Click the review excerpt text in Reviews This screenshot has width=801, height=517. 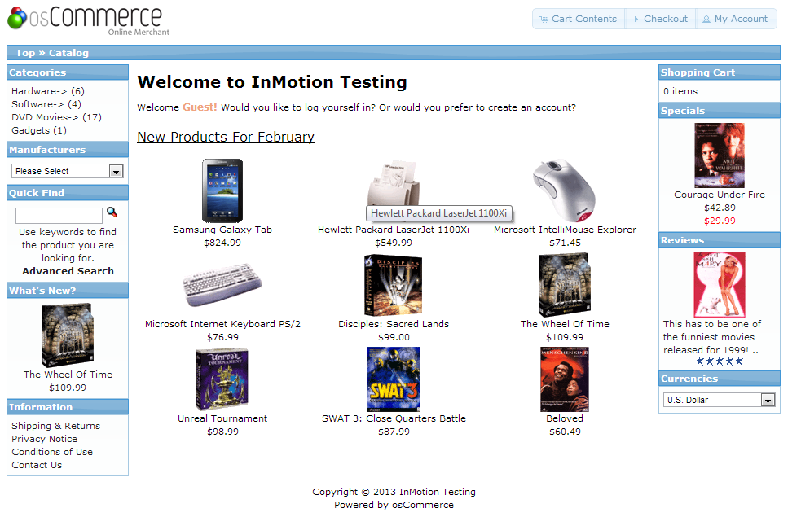pyautogui.click(x=712, y=337)
